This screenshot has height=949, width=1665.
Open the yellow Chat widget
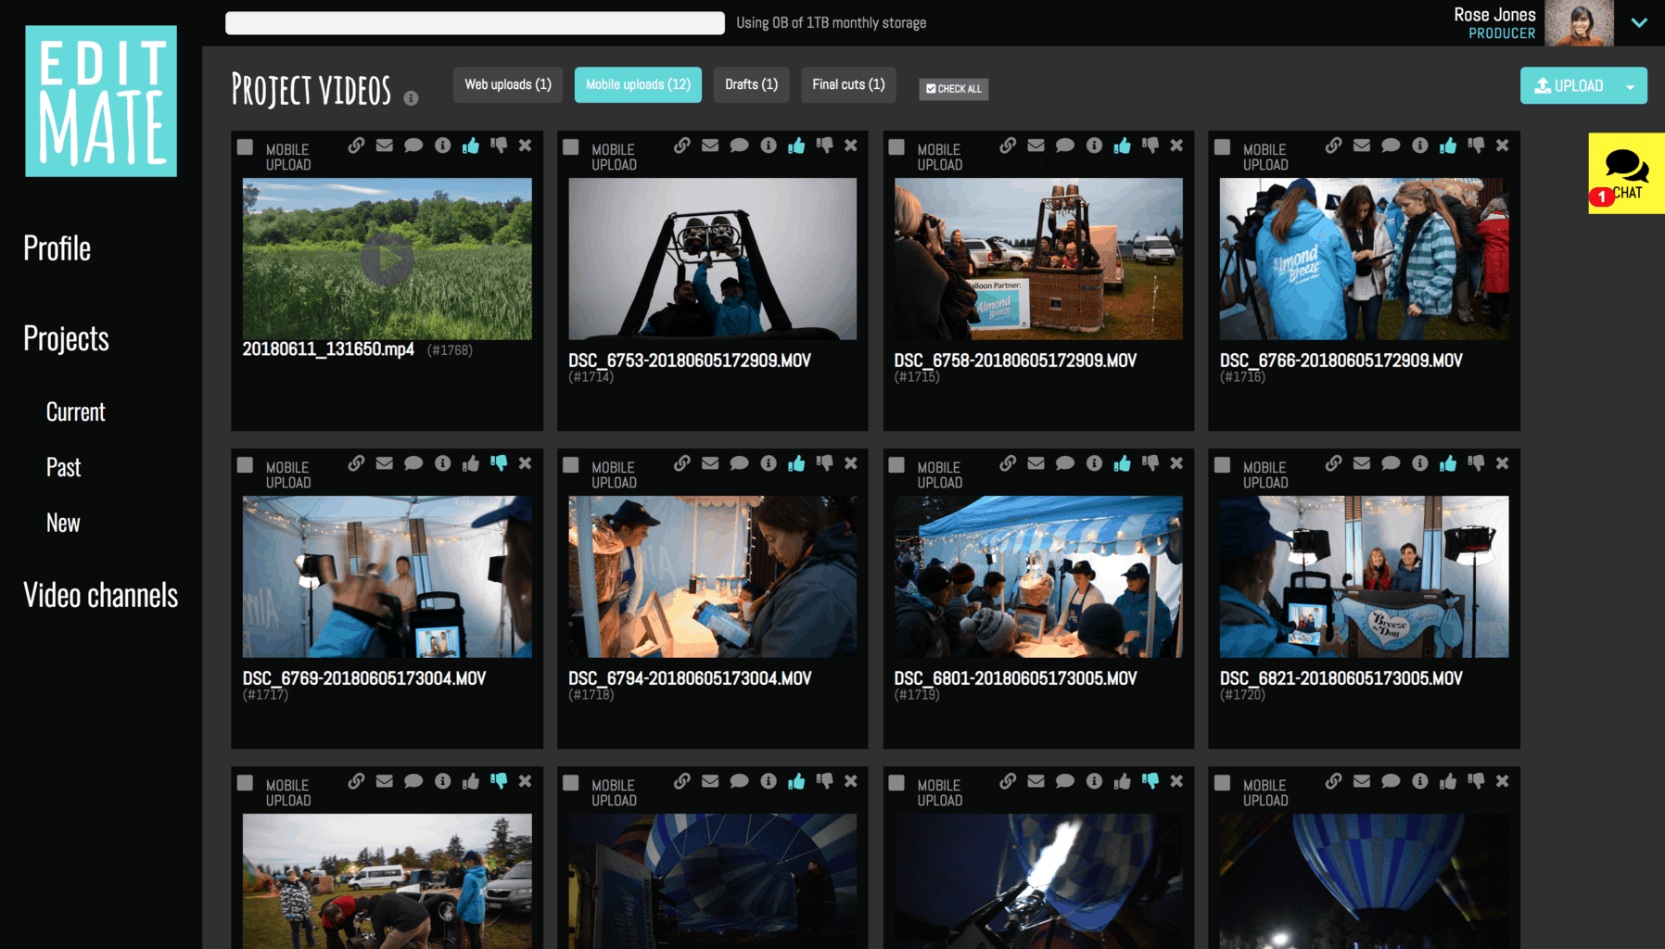[x=1626, y=173]
